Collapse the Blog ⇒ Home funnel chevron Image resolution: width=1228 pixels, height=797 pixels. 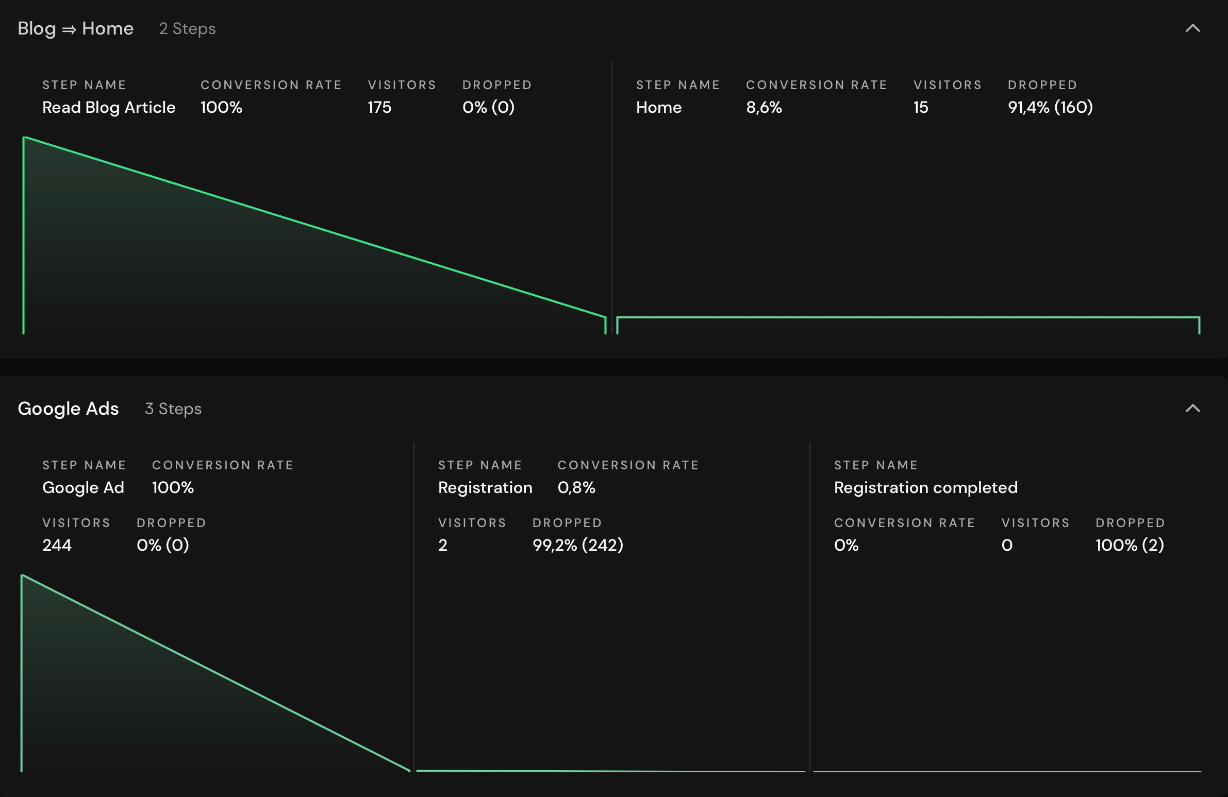1192,28
